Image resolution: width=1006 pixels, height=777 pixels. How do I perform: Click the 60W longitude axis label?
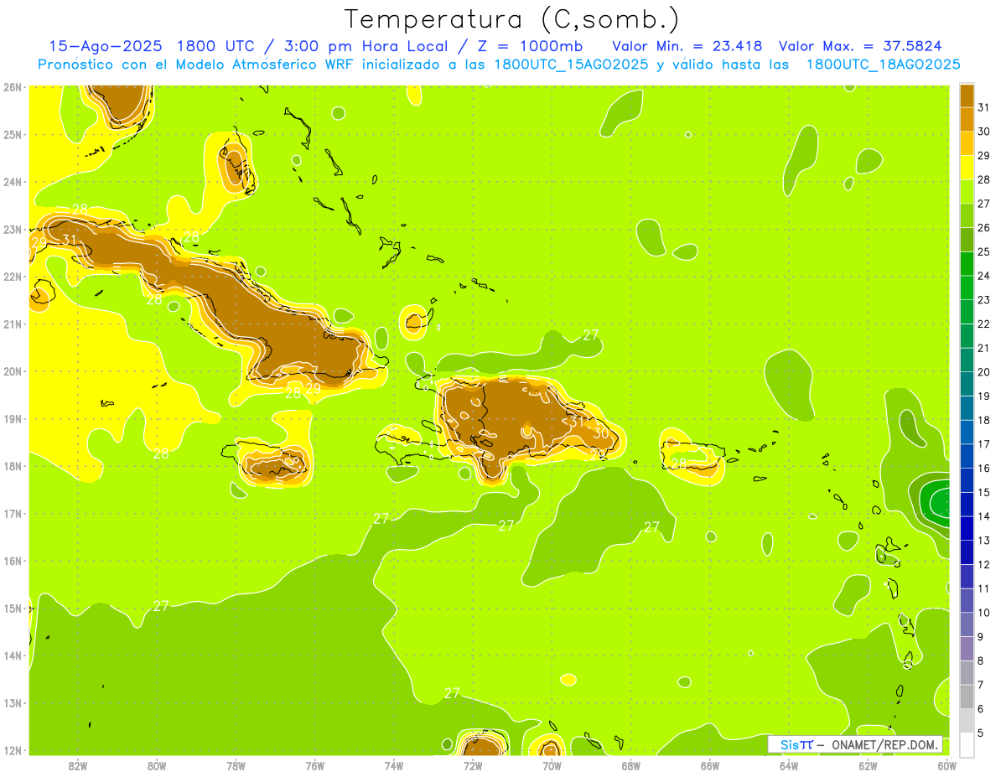947,766
